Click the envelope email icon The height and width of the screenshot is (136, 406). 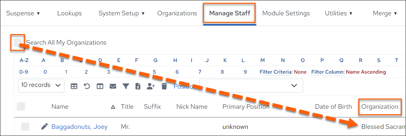point(113,87)
